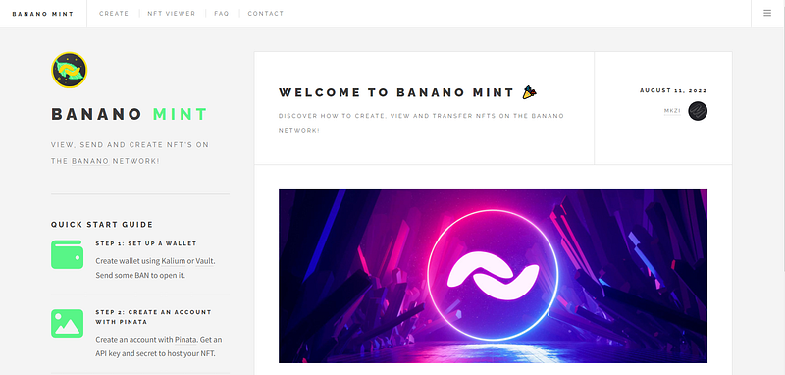This screenshot has width=785, height=375.
Task: Click 'API key and secret to host your NFT' text
Action: click(155, 353)
